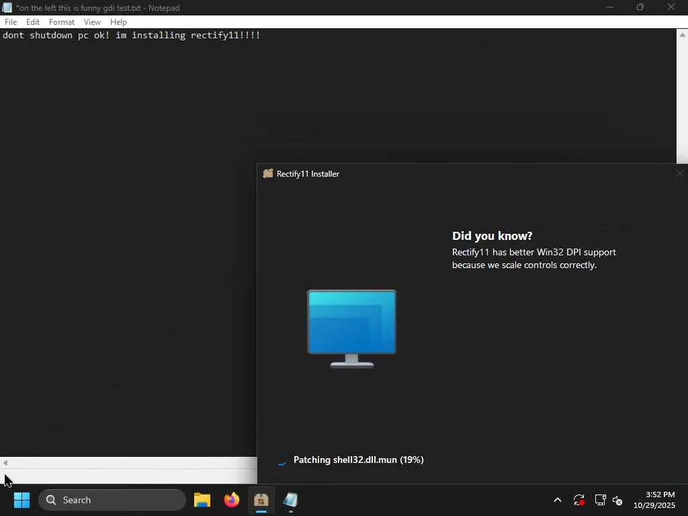The image size is (688, 516).
Task: Click the Notepad vertical scrollbar up arrow
Action: pyautogui.click(x=683, y=35)
